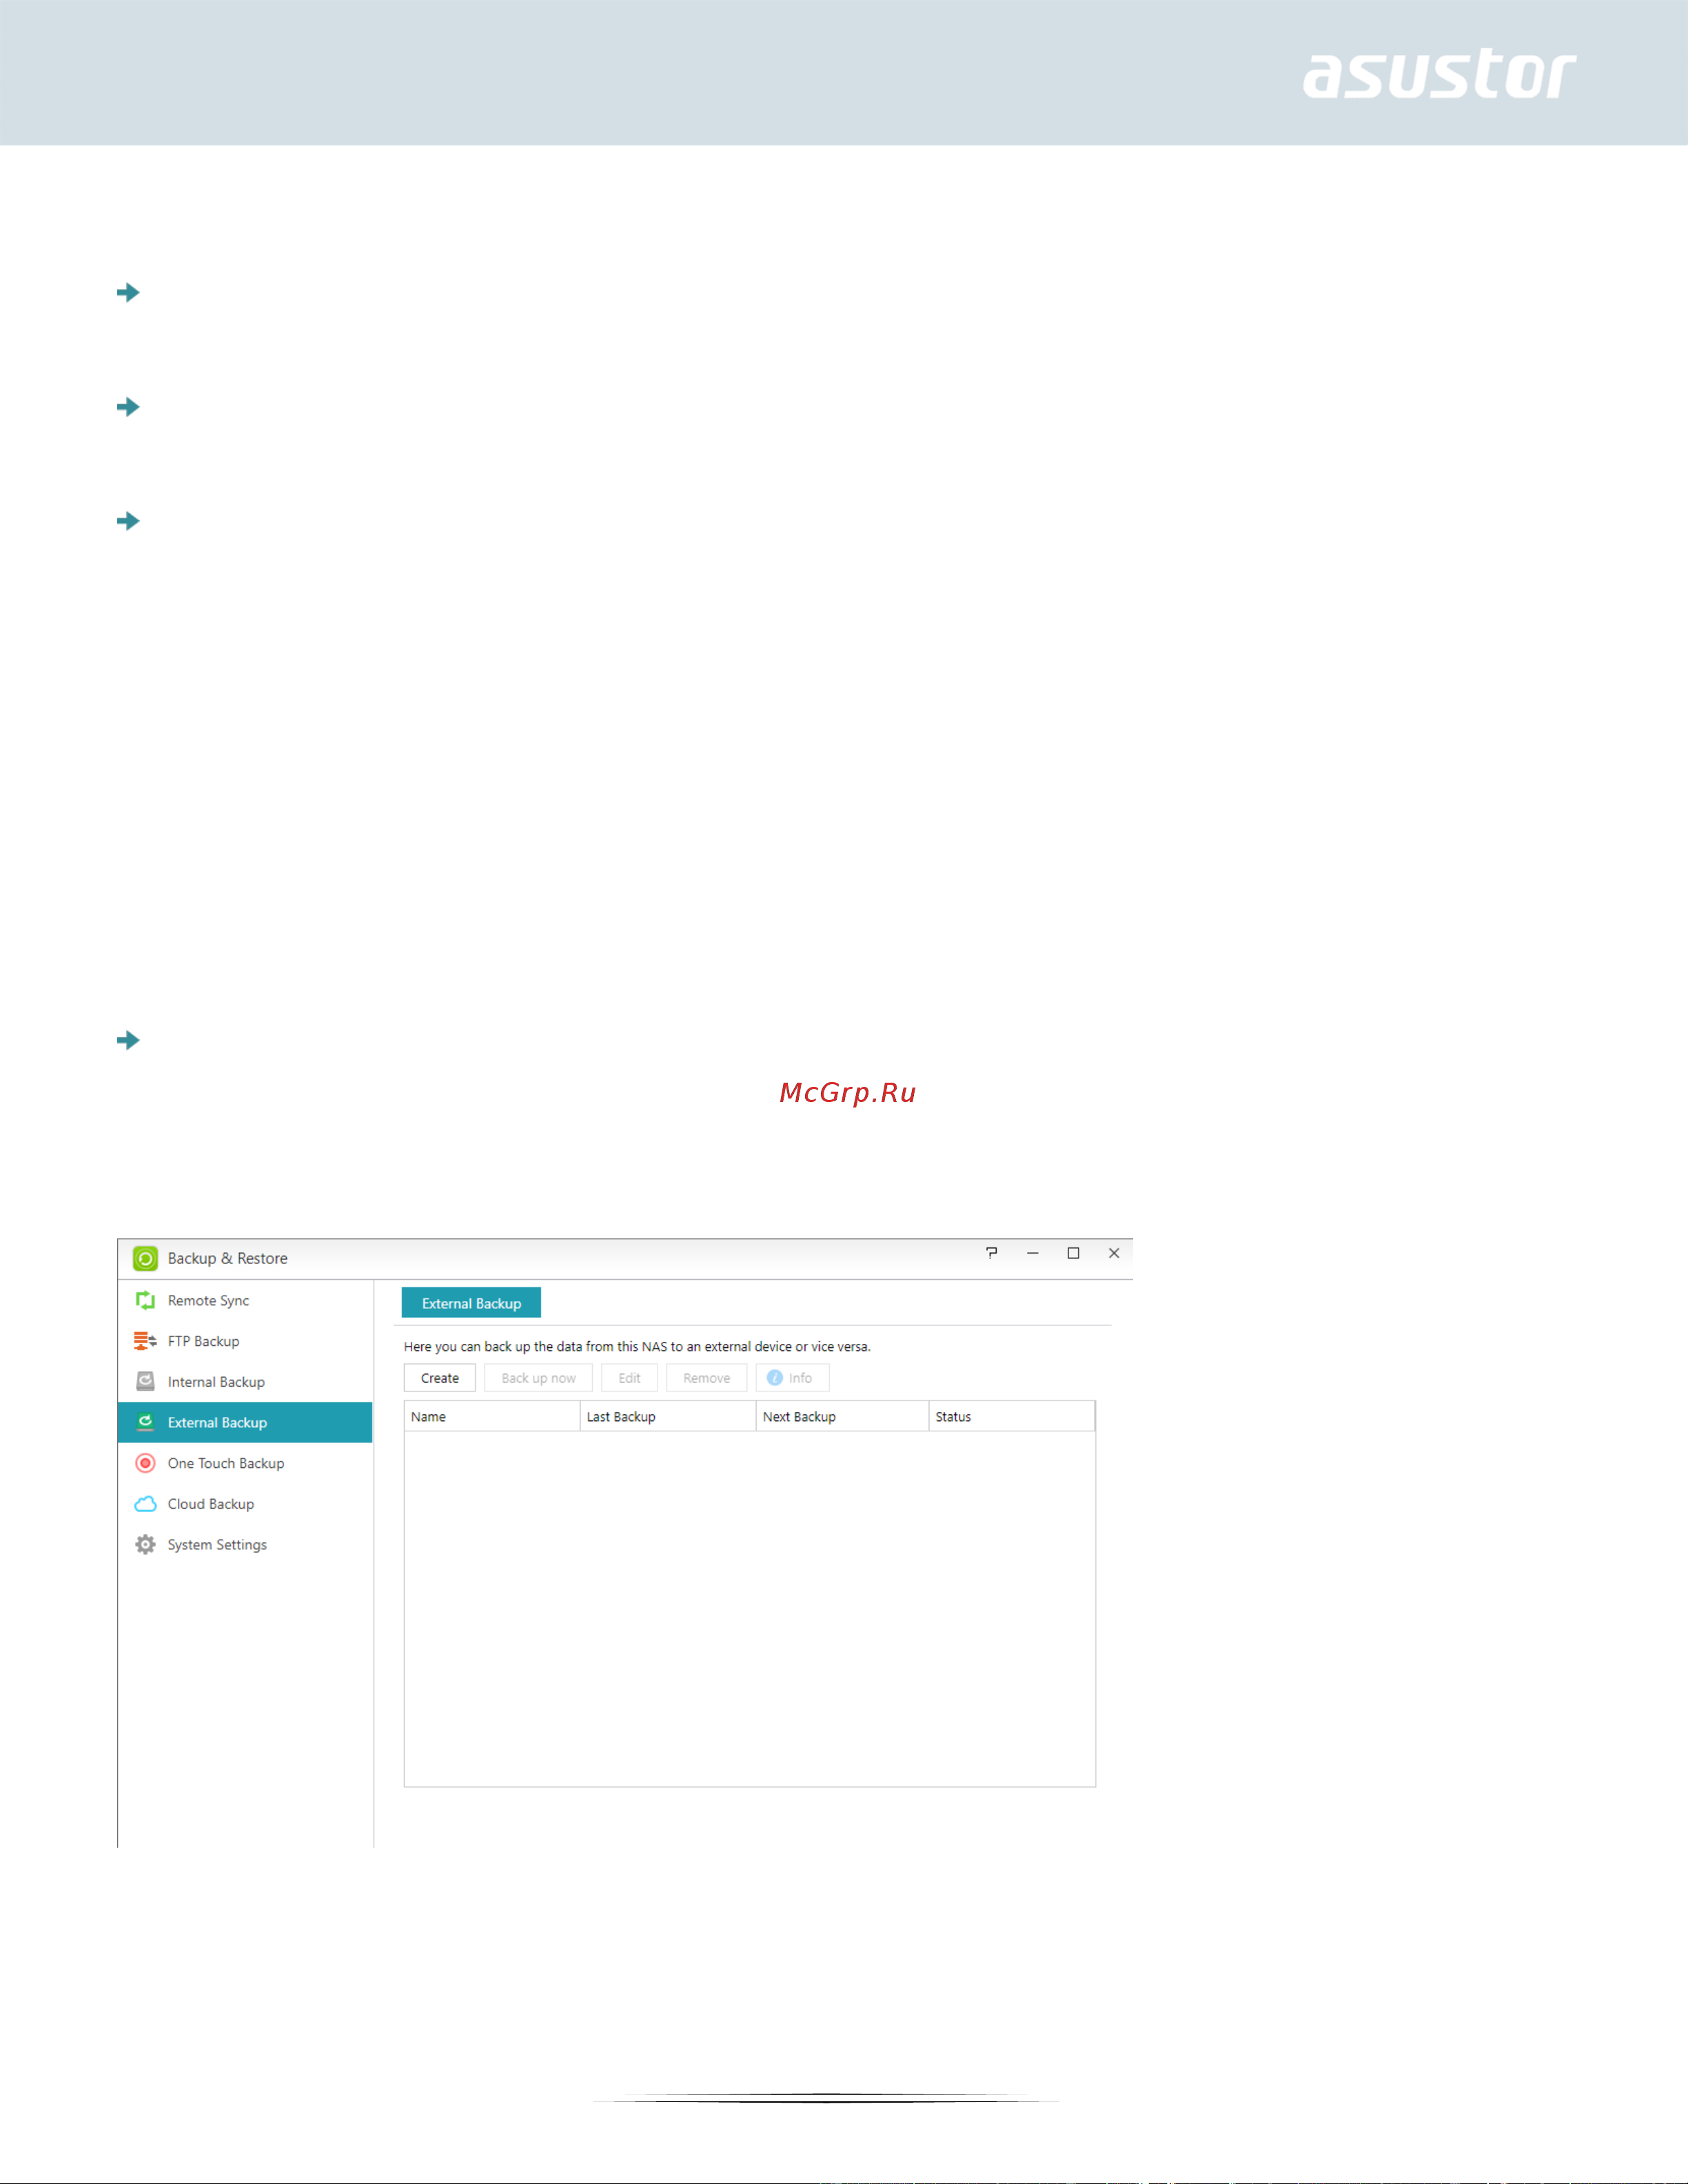This screenshot has width=1688, height=2184.
Task: Sort by the Status column header
Action: 1012,1417
